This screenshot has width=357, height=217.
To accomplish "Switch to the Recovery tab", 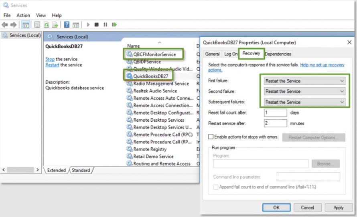I will (x=251, y=53).
